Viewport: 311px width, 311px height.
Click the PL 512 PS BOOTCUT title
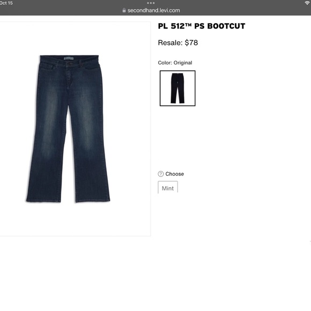click(x=202, y=26)
